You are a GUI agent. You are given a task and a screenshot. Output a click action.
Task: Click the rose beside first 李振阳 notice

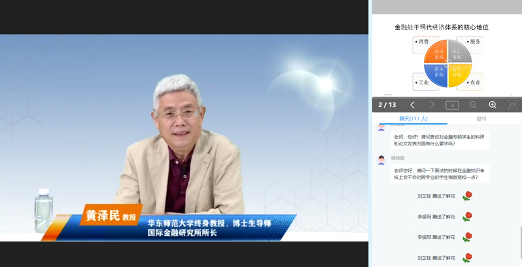coord(468,217)
